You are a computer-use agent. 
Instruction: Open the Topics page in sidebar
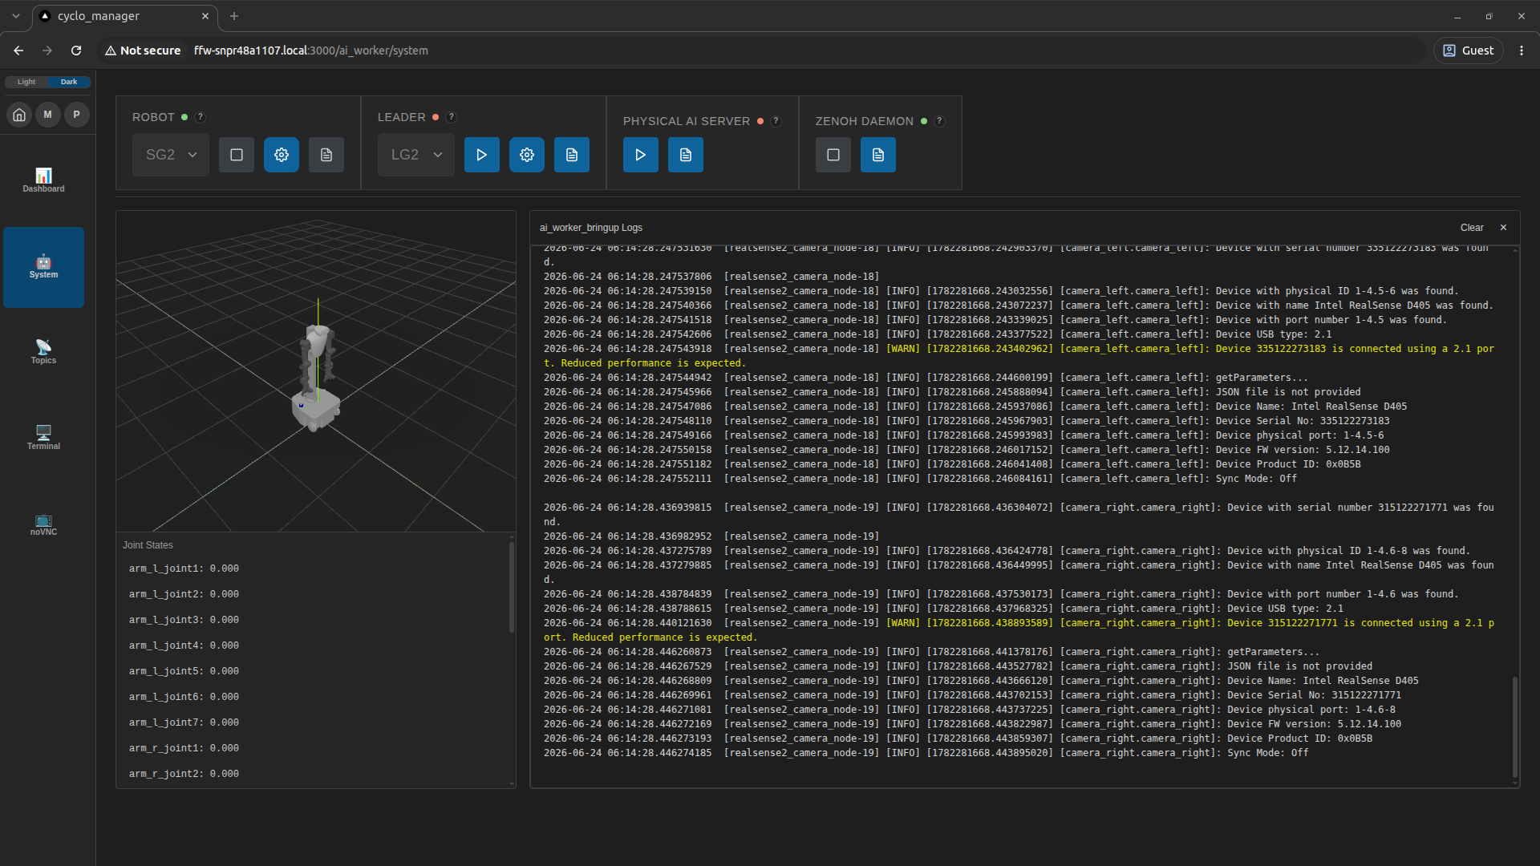point(43,352)
